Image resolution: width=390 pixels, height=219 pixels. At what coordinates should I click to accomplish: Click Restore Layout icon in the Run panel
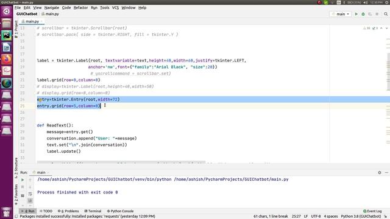click(x=23, y=196)
